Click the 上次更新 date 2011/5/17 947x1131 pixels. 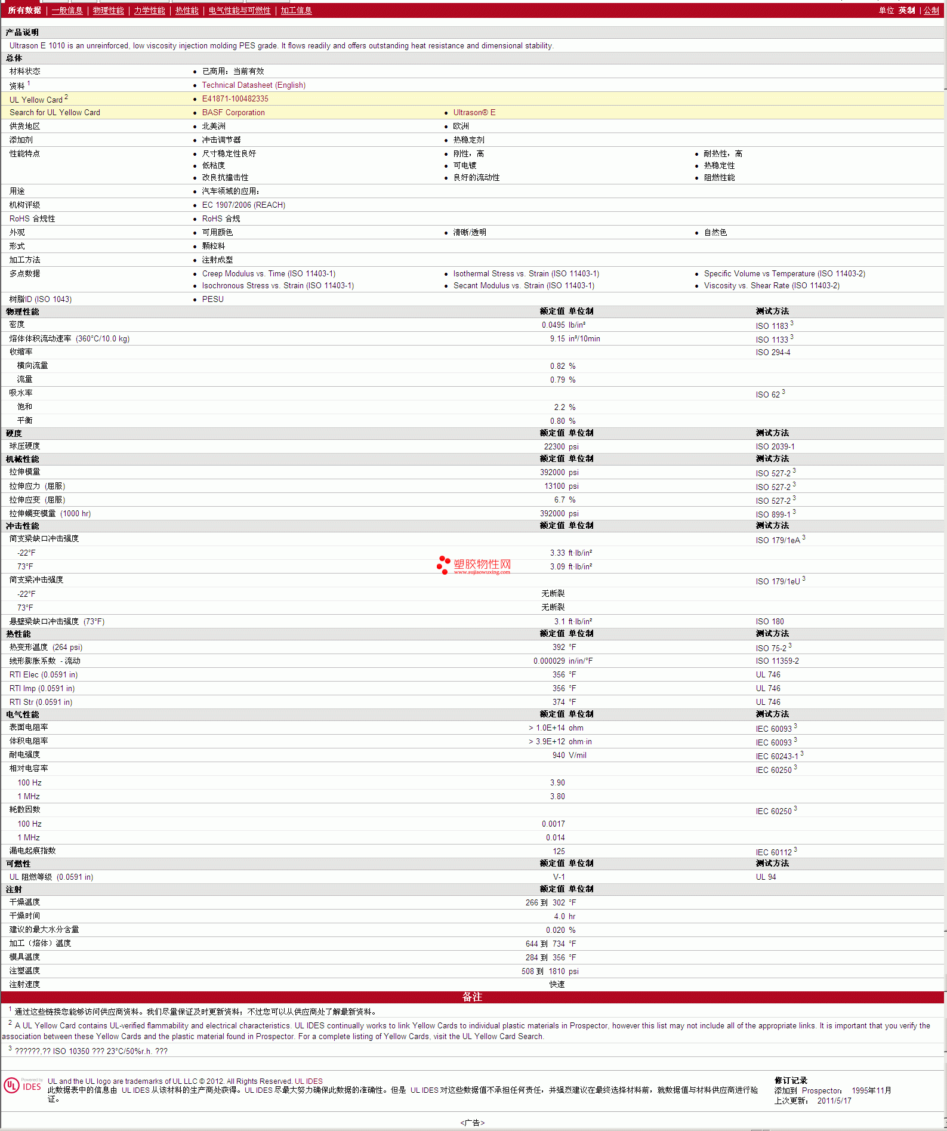point(834,1101)
